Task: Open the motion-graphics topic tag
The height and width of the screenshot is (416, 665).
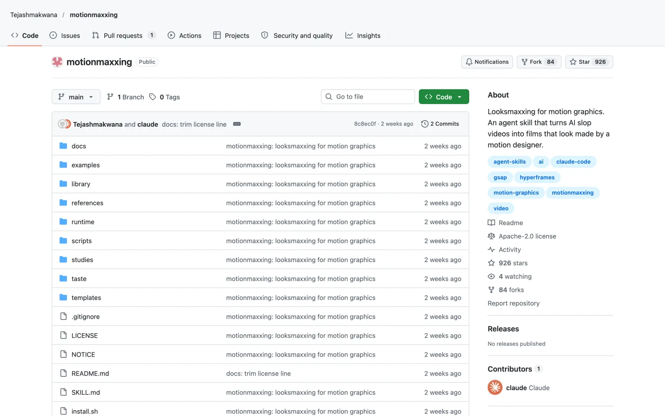Action: [516, 193]
